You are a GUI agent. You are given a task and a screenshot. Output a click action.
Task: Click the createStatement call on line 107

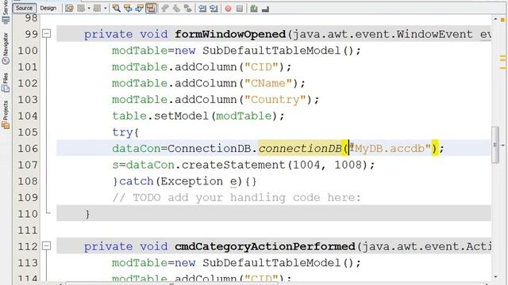coord(233,165)
